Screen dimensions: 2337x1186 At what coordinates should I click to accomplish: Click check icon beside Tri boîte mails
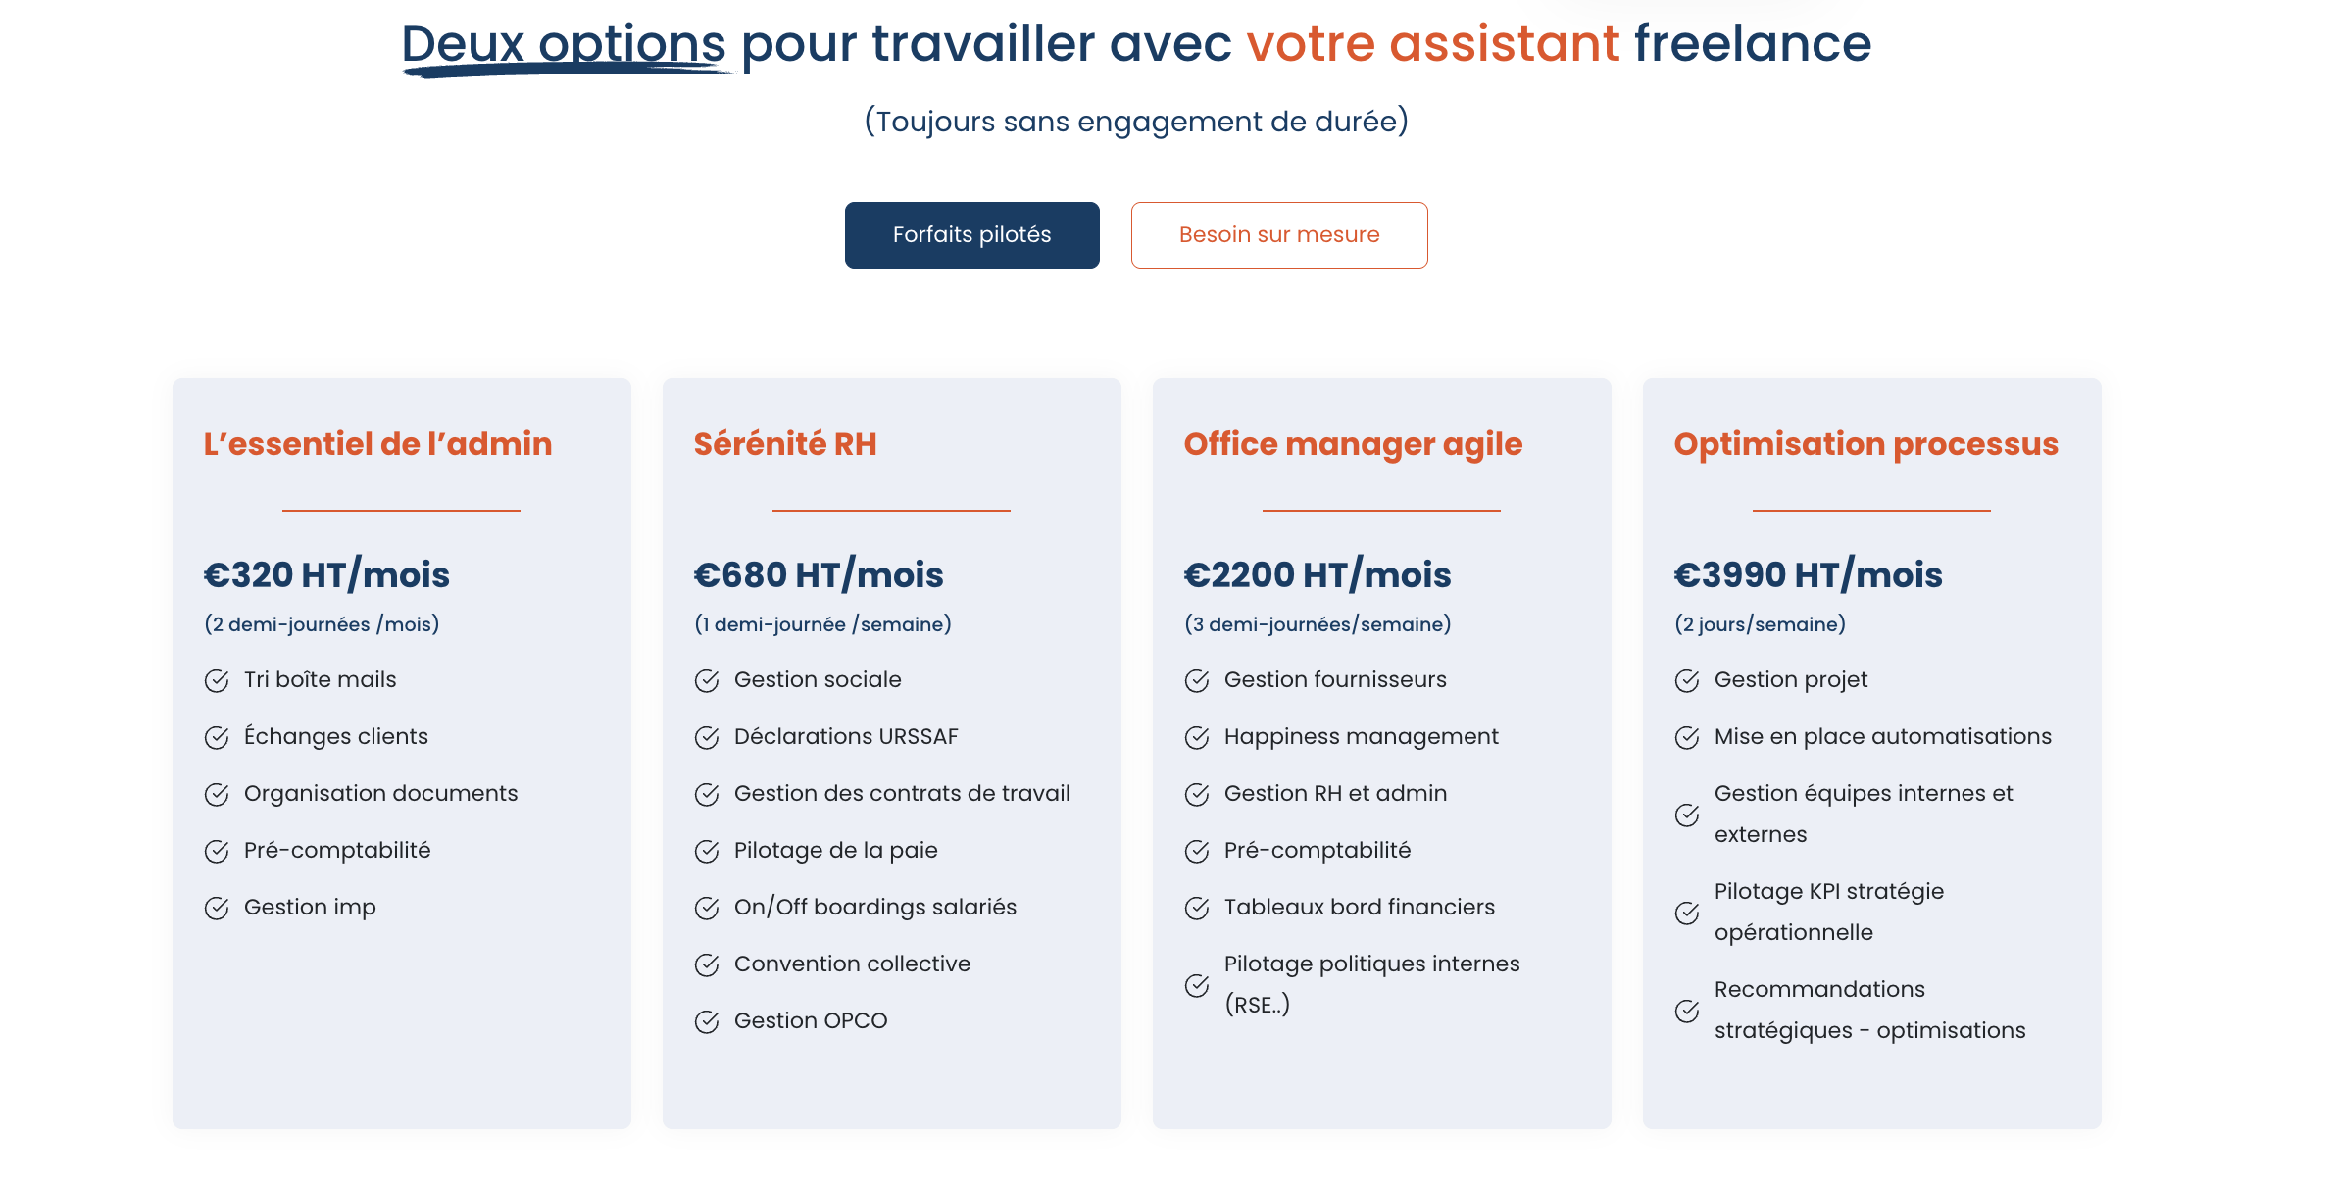click(x=217, y=680)
